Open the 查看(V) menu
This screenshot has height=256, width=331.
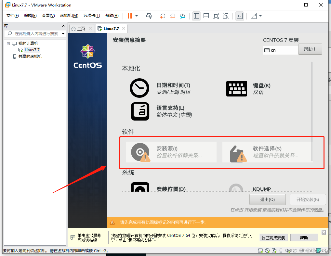click(48, 16)
